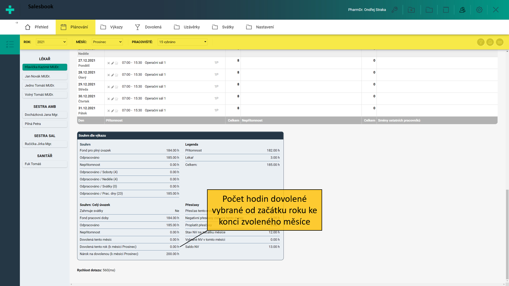
Task: Open the settings gear in the header
Action: [479, 10]
